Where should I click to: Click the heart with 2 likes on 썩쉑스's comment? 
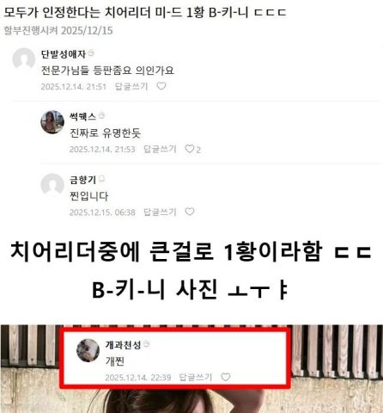(x=192, y=149)
